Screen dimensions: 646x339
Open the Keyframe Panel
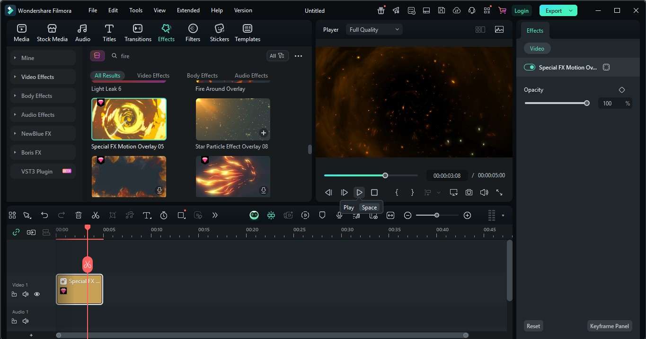pos(610,326)
